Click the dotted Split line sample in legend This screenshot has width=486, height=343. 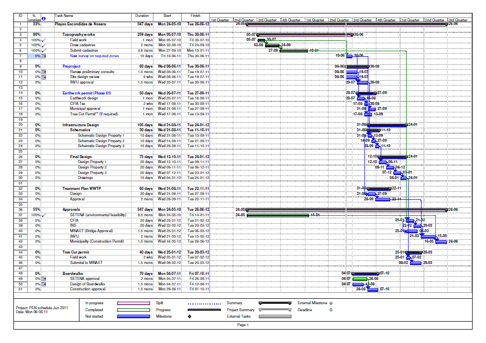click(x=204, y=304)
